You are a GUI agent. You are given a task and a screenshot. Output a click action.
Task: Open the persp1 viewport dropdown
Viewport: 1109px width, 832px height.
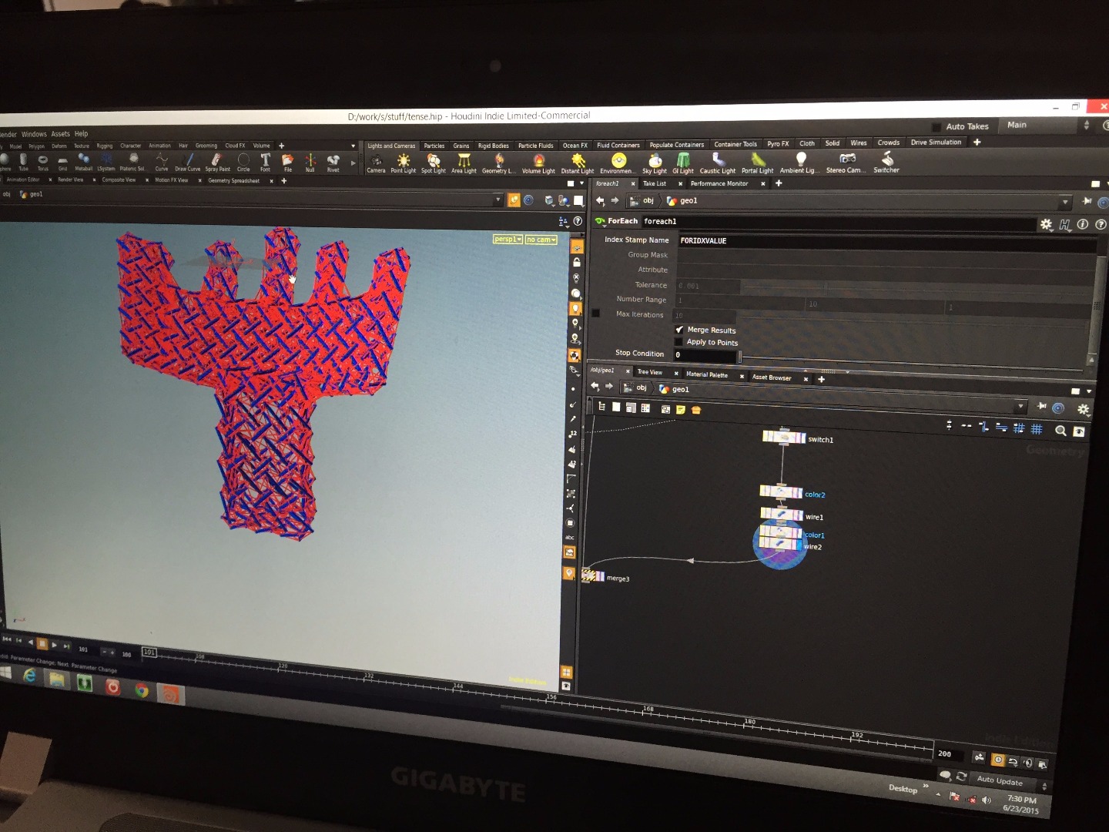pyautogui.click(x=508, y=240)
